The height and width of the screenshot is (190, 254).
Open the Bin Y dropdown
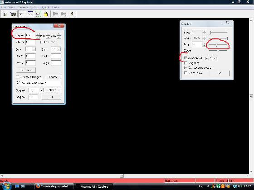pyautogui.click(x=59, y=49)
